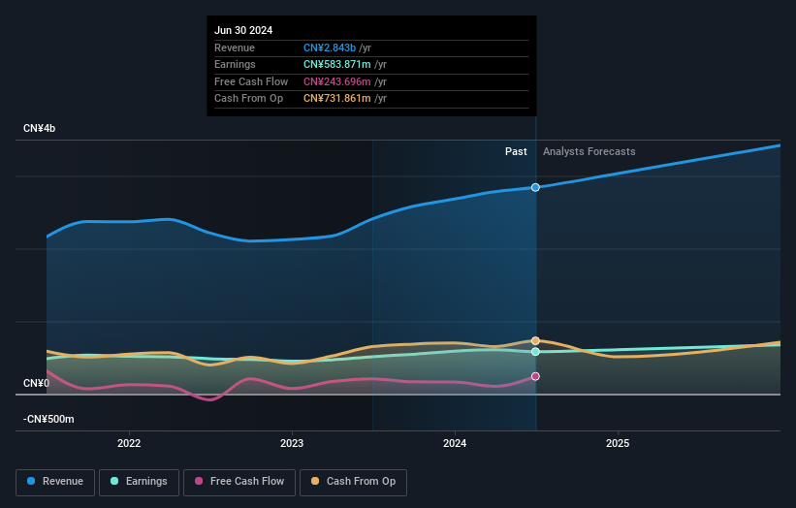Viewport: 796px width, 508px height.
Task: Click the Analysts Forecasts label
Action: tap(589, 151)
